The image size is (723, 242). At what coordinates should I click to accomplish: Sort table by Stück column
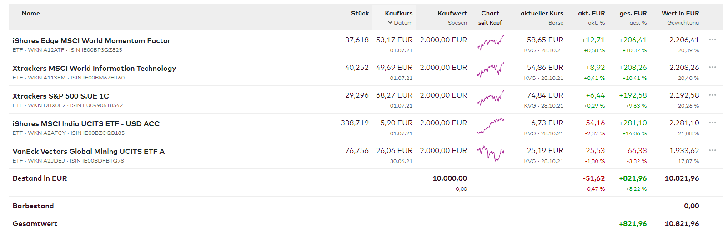(x=360, y=14)
